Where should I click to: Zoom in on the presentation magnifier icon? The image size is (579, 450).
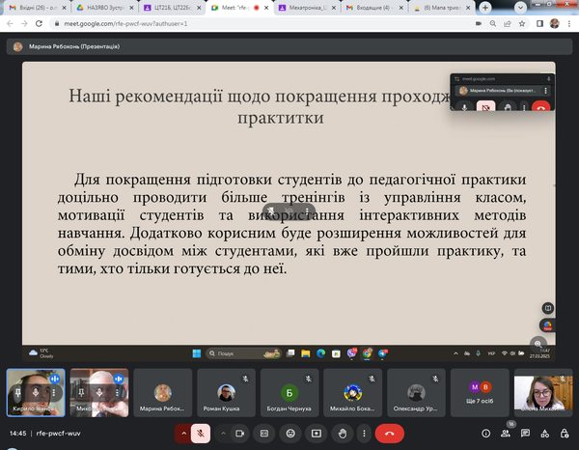click(539, 342)
